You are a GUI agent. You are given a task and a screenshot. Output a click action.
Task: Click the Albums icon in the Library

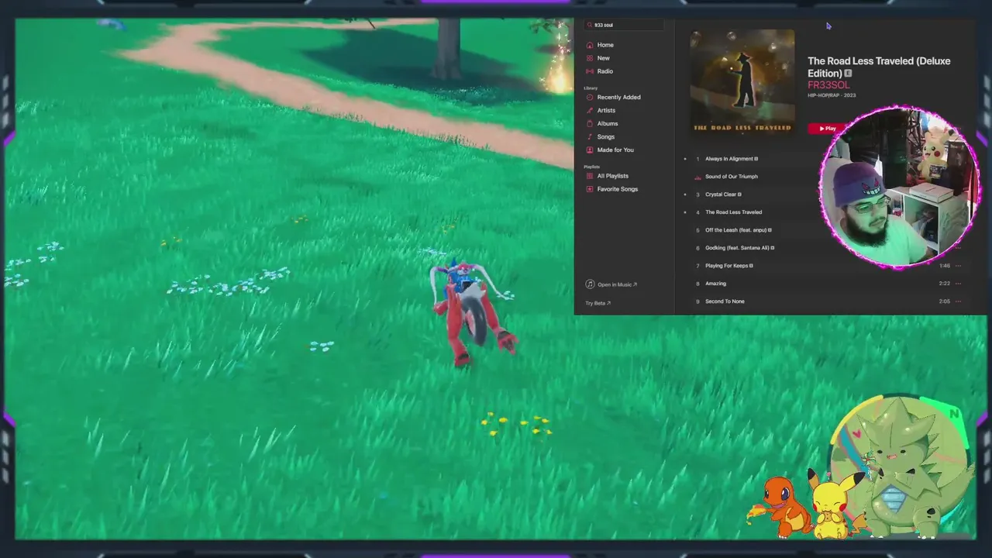pyautogui.click(x=590, y=123)
